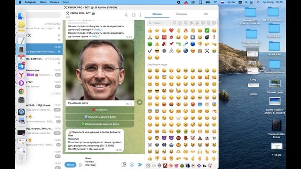This screenshot has width=301, height=169.
Task: Pick the pile of poo emoji
Action: pyautogui.click(x=200, y=138)
